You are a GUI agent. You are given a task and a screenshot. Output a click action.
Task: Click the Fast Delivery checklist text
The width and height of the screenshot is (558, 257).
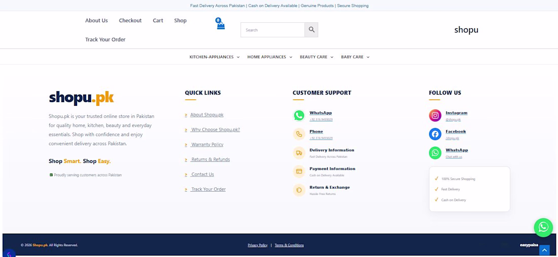tap(450, 189)
